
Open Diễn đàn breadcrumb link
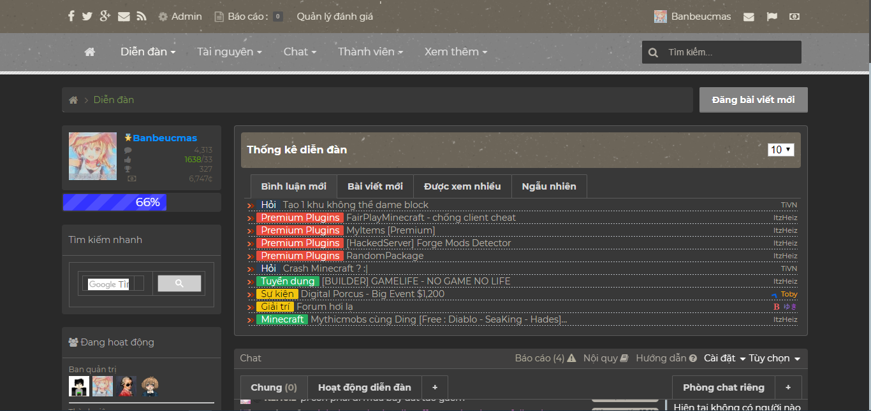[x=113, y=100]
